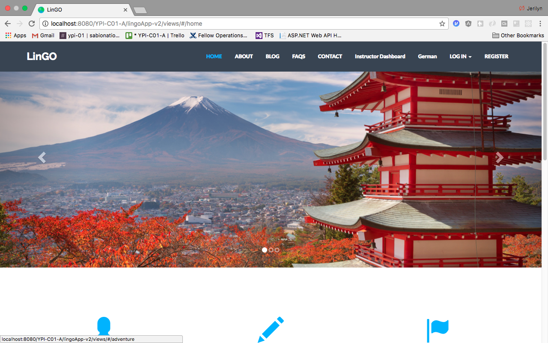
Task: Go to the ABOUT page
Action: click(x=244, y=57)
